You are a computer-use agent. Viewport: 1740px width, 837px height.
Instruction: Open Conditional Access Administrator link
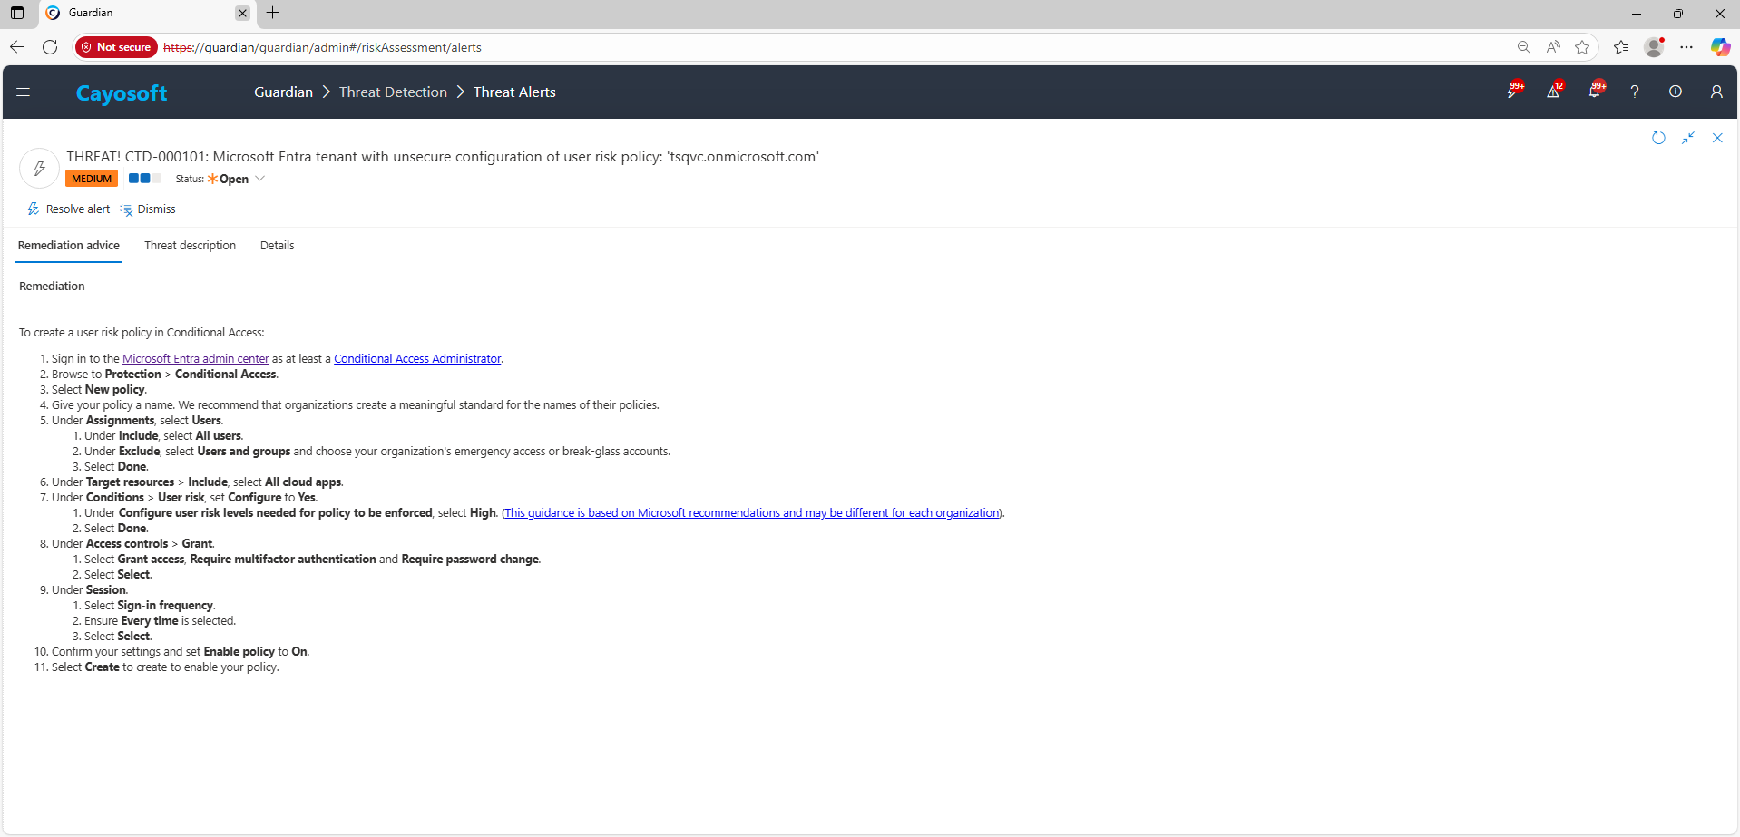(x=417, y=359)
